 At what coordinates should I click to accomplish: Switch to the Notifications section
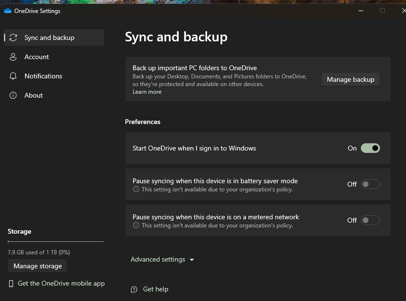coord(43,76)
